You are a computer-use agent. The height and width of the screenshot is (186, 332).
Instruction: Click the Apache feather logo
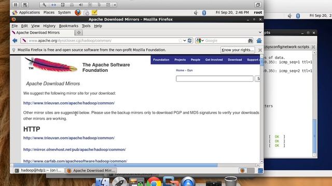click(x=51, y=65)
